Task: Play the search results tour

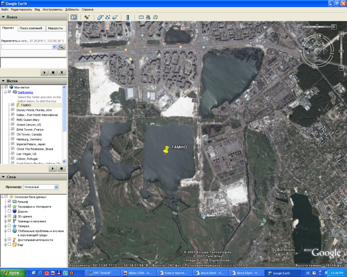Action: coord(45,72)
